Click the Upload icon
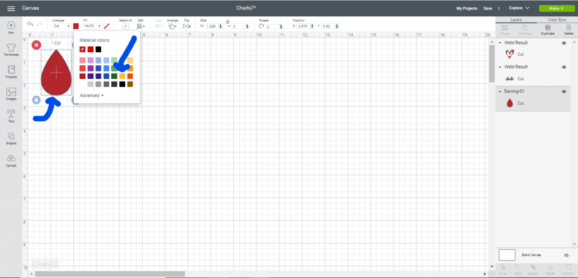 tap(11, 160)
